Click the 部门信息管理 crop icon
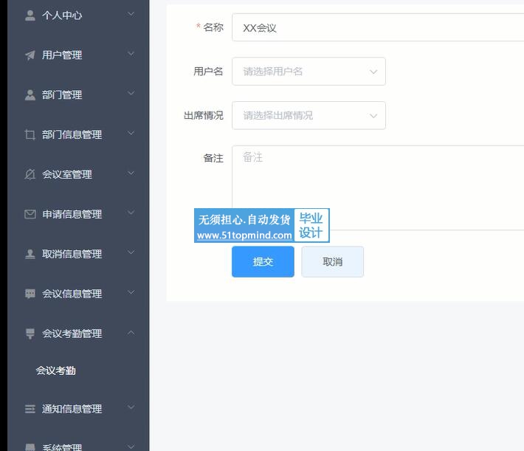The width and height of the screenshot is (524, 451). 30,134
